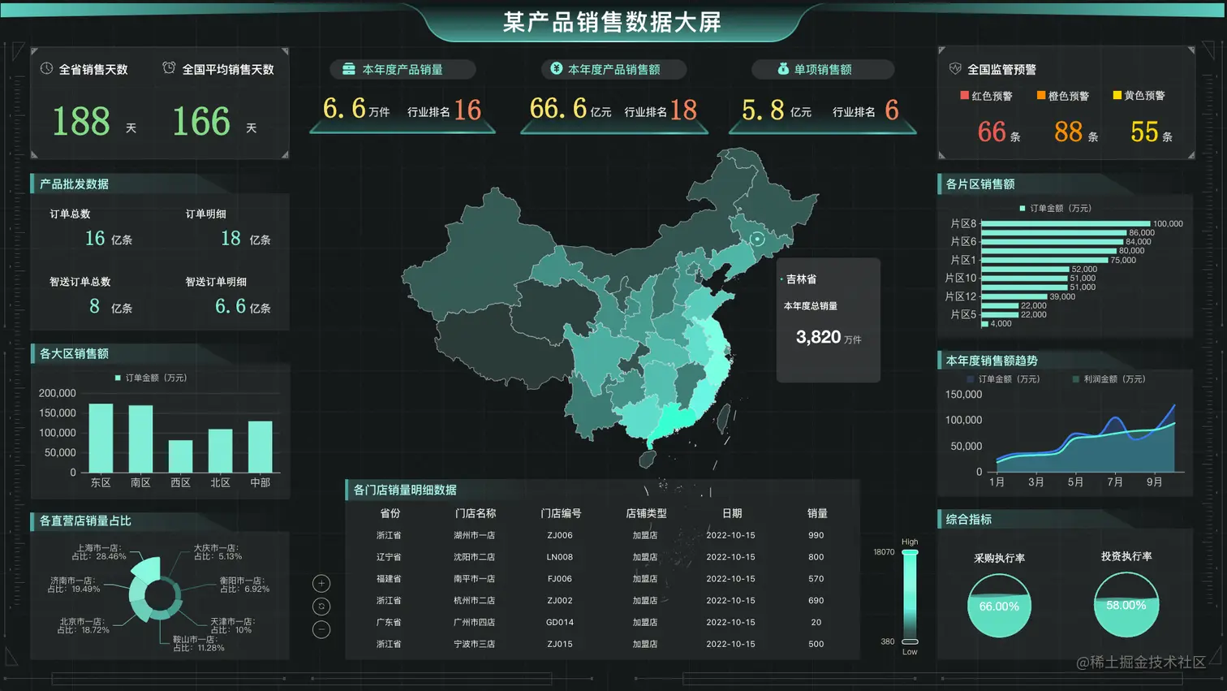Screen dimensions: 1227x691
Task: Click the 吉林省 location marker on map
Action: point(757,239)
